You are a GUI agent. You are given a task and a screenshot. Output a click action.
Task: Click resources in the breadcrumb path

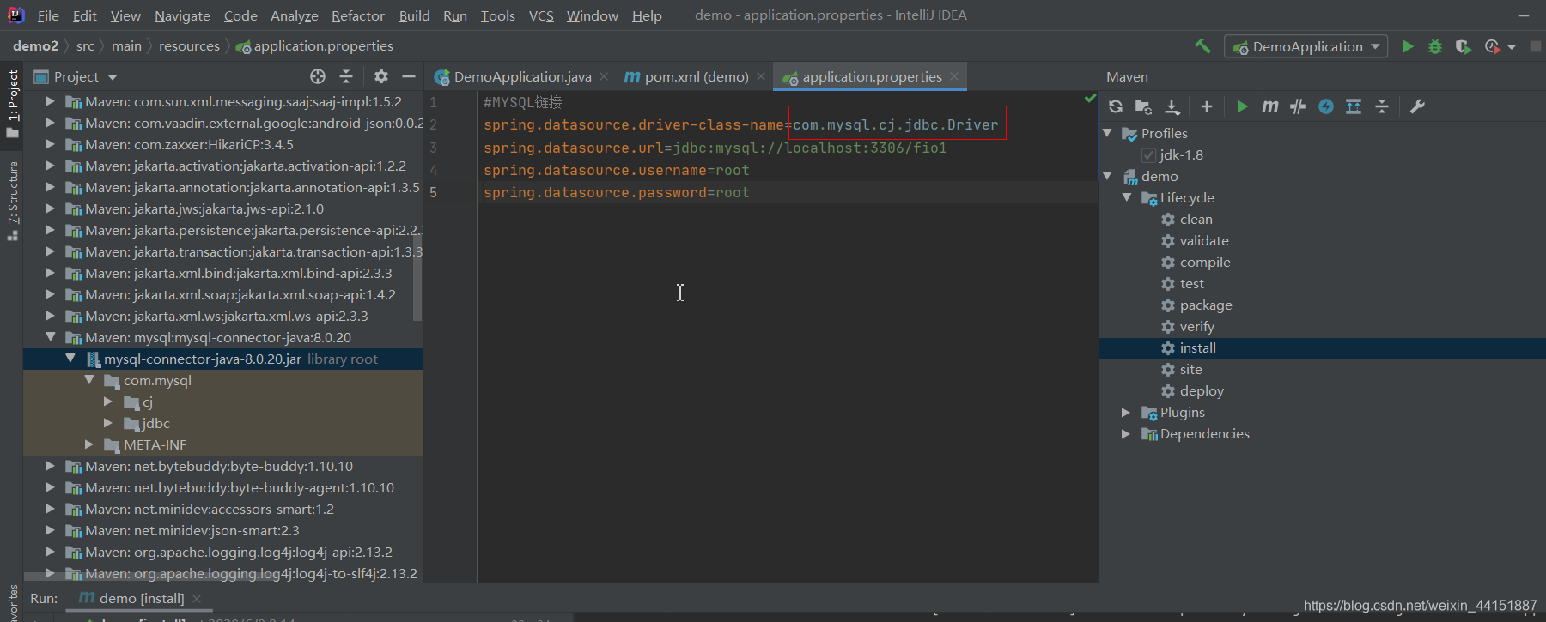coord(189,46)
